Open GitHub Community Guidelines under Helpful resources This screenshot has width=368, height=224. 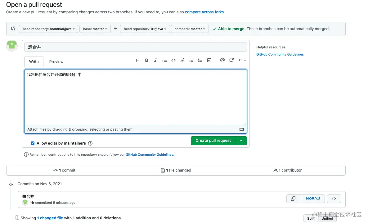point(280,54)
